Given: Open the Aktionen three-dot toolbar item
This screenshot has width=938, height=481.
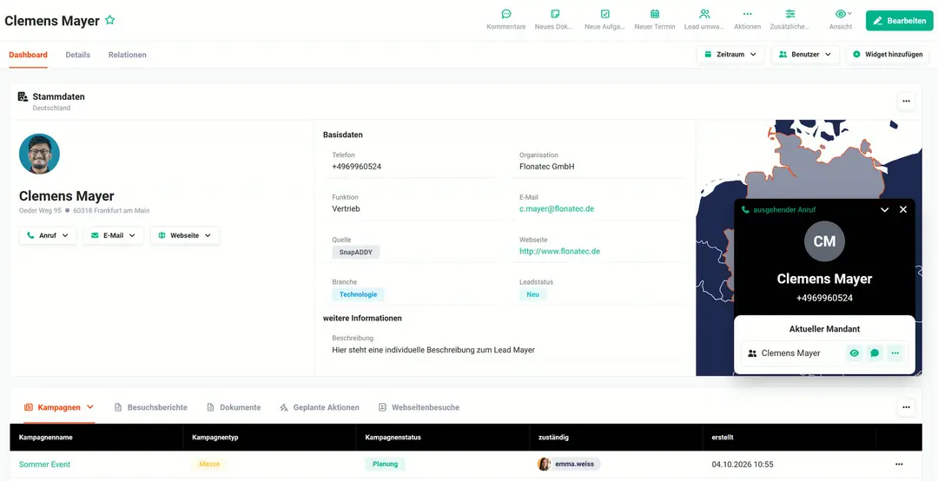Looking at the screenshot, I should (x=747, y=20).
